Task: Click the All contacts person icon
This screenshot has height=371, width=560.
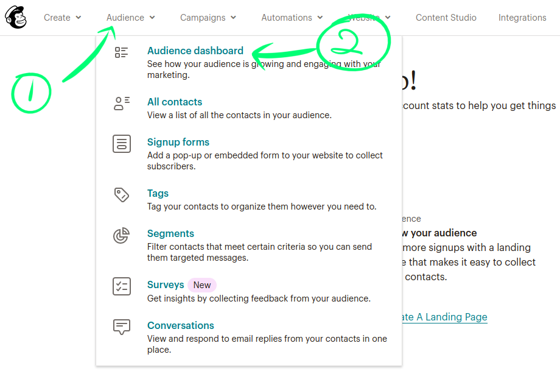Action: pyautogui.click(x=122, y=104)
